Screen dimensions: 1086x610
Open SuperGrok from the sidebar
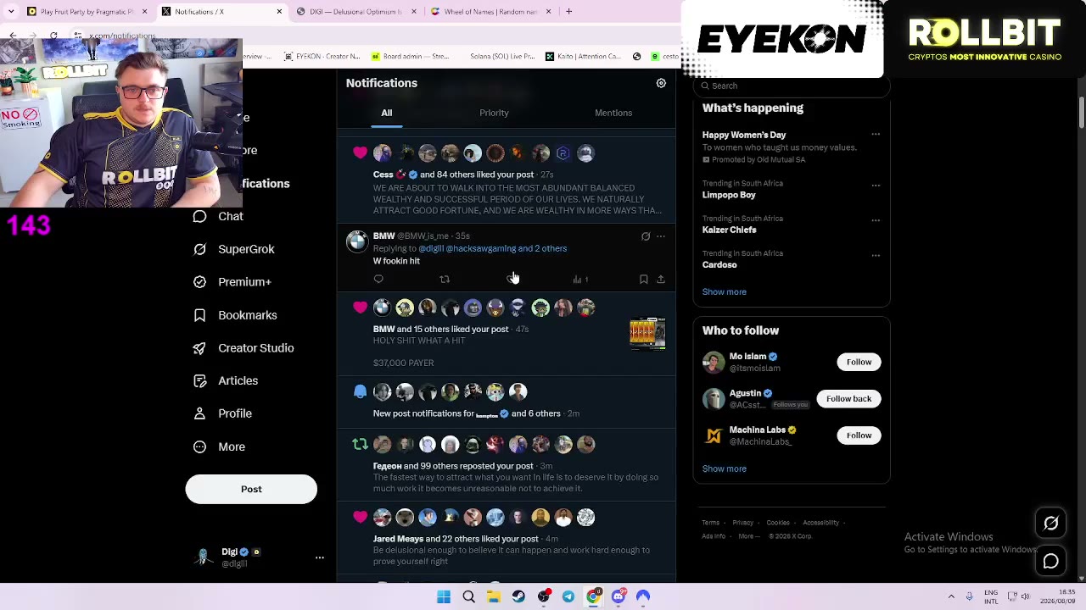click(233, 249)
